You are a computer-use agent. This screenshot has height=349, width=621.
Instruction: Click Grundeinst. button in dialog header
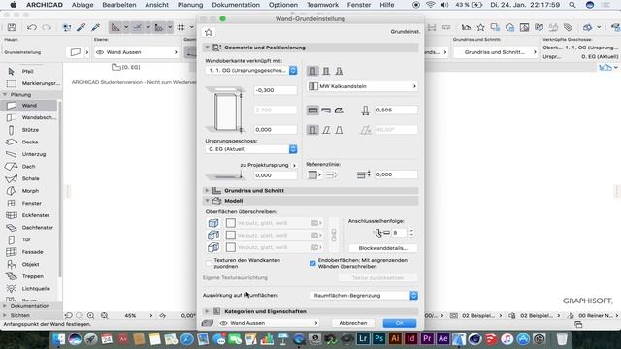point(406,32)
